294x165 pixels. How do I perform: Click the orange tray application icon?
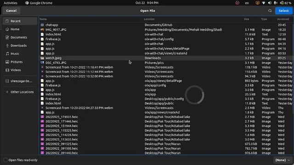(x=257, y=3)
